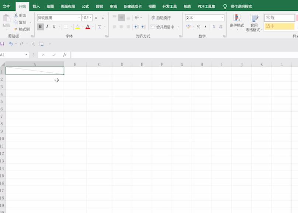The height and width of the screenshot is (213, 298).
Task: Click the increase indent icon
Action: [x=143, y=27]
